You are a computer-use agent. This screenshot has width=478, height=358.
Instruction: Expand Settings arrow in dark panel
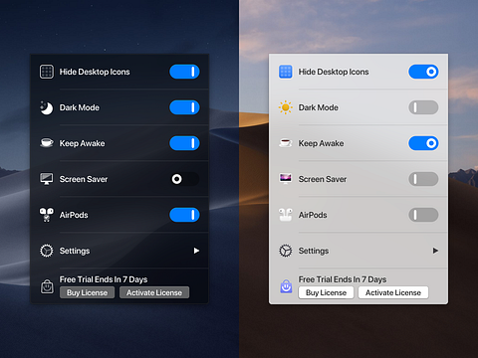pos(196,251)
